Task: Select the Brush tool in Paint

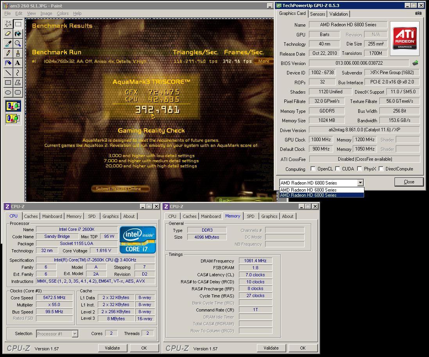Action: pos(18,53)
